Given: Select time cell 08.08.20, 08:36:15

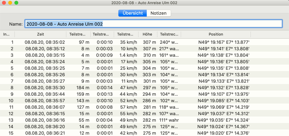Looking at the screenshot, I should pos(45,114).
